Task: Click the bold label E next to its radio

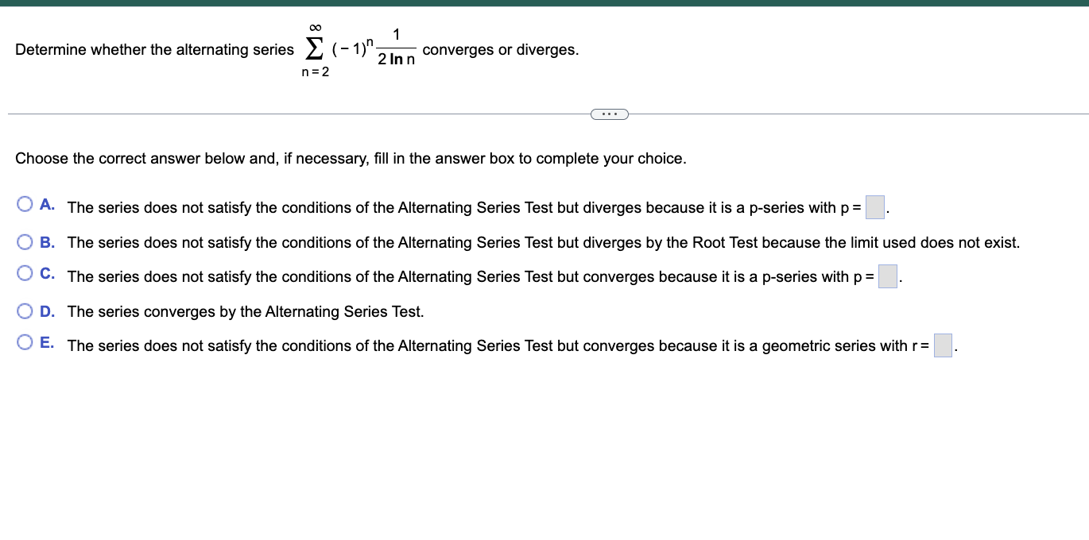Action: 46,341
